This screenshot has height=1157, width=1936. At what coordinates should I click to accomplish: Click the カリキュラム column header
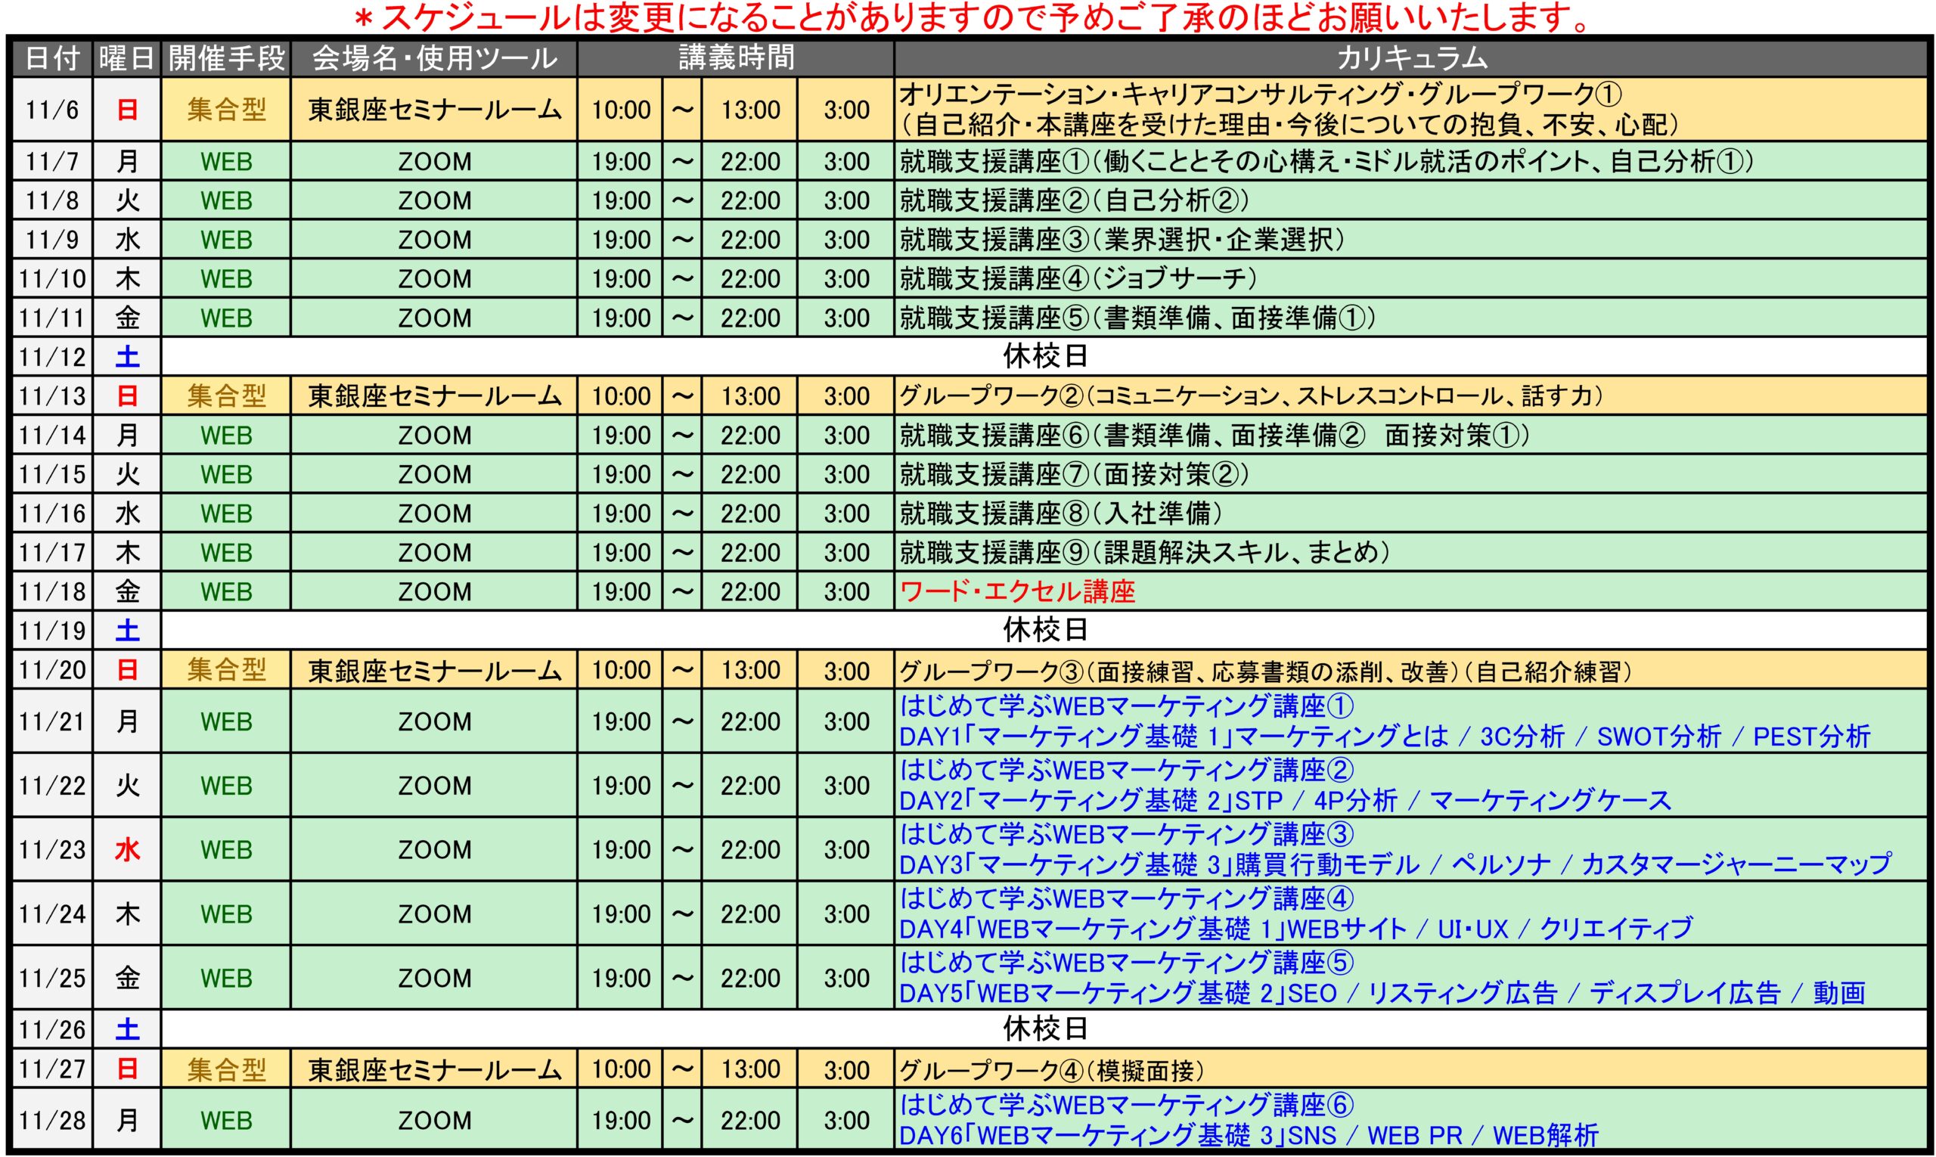[x=1411, y=57]
